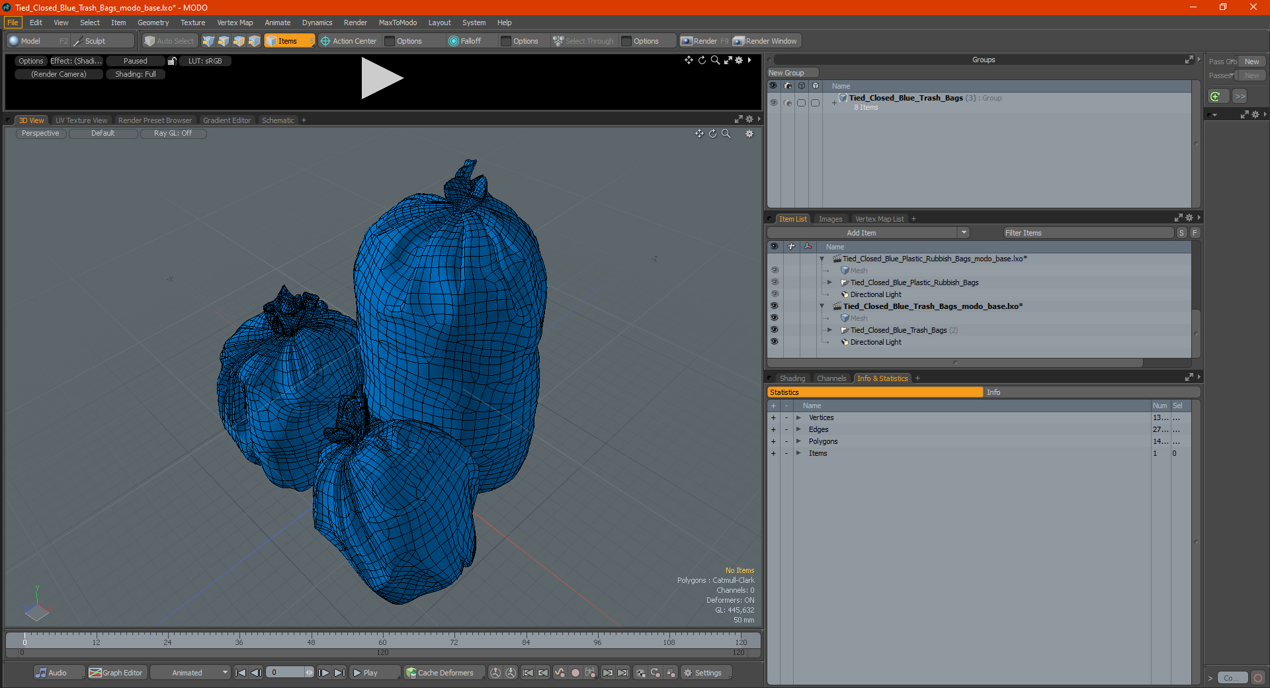The image size is (1270, 688).
Task: Open timeline Settings
Action: [x=706, y=673]
